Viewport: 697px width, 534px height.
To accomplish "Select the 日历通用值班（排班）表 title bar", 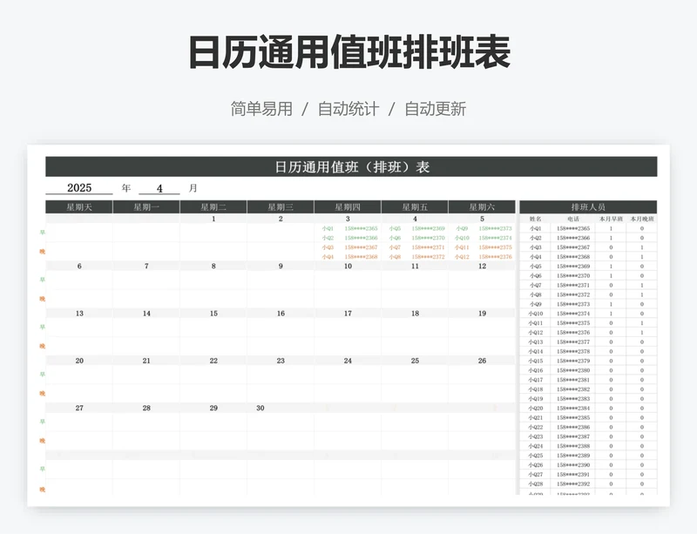I will (351, 166).
